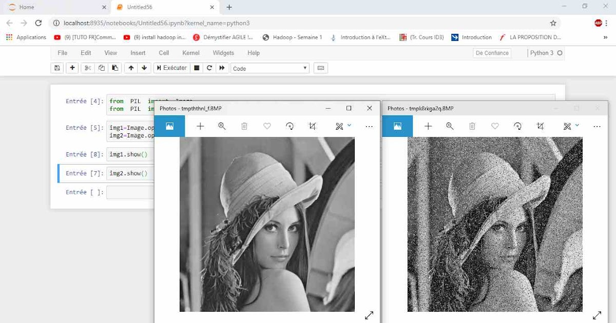Open the ABP extension icon
Image resolution: width=616 pixels, height=323 pixels.
coord(598,23)
